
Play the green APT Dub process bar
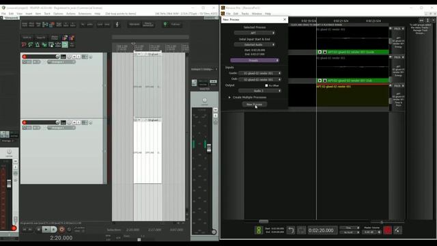pos(320,81)
